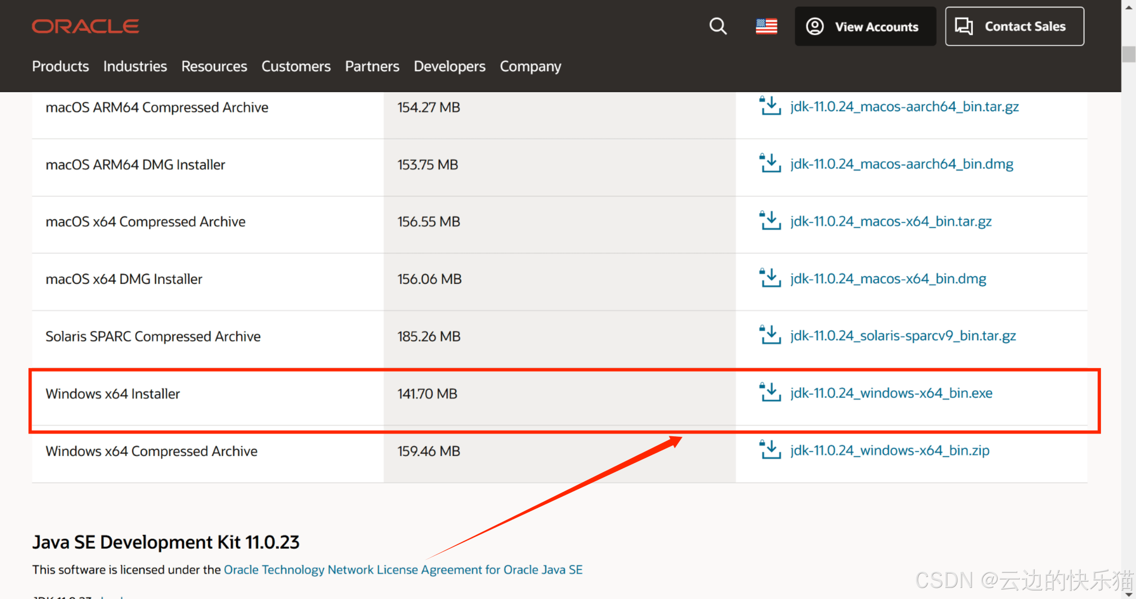Click the View Accounts button
The width and height of the screenshot is (1136, 599).
click(865, 26)
